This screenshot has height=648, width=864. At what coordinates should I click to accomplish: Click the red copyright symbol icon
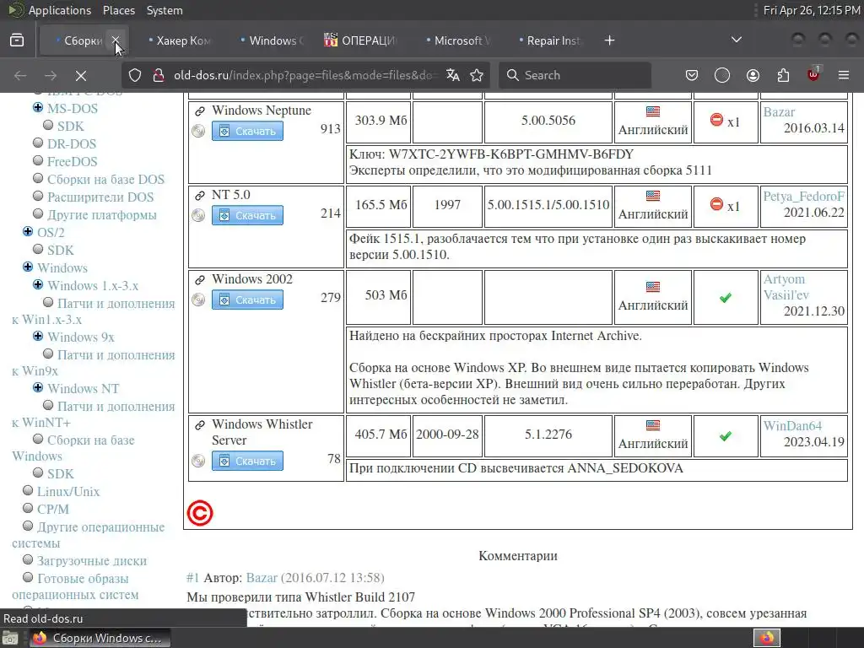pyautogui.click(x=199, y=513)
